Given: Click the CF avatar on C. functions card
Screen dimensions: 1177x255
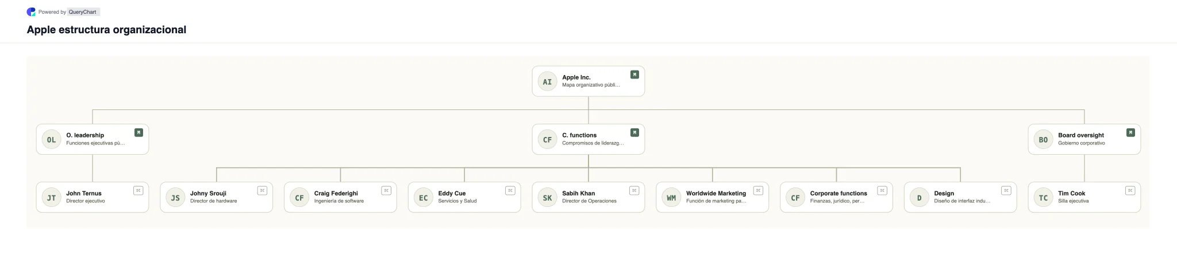Looking at the screenshot, I should 547,139.
